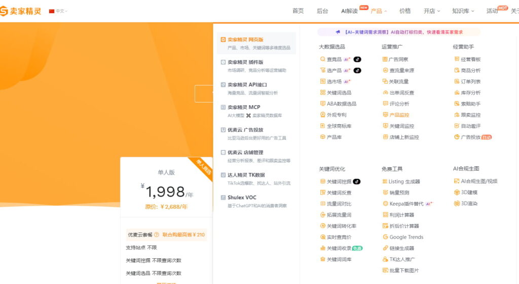The height and width of the screenshot is (284, 519).
Task: Click the 产品库 box icon
Action: [x=322, y=137]
